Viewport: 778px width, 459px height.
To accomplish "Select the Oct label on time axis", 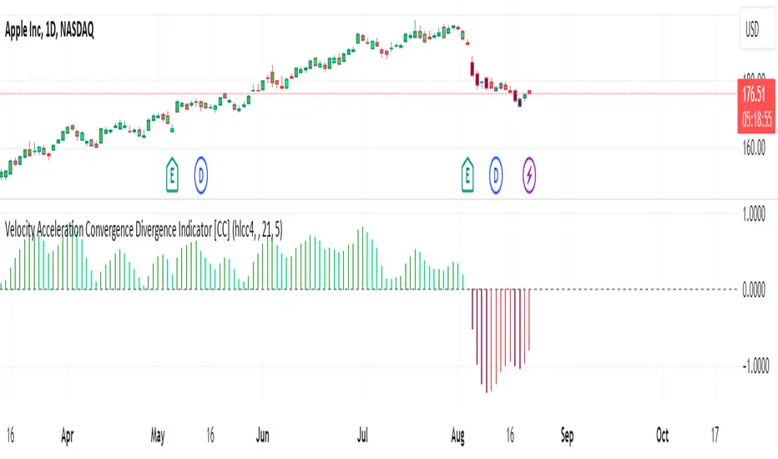I will tap(662, 435).
